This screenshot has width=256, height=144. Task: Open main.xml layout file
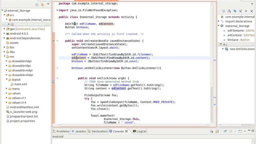20,84
